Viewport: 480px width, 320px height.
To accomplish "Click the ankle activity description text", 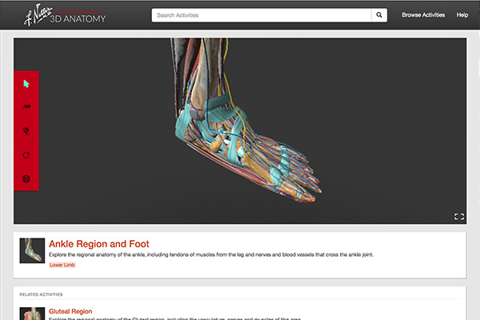I will point(211,254).
